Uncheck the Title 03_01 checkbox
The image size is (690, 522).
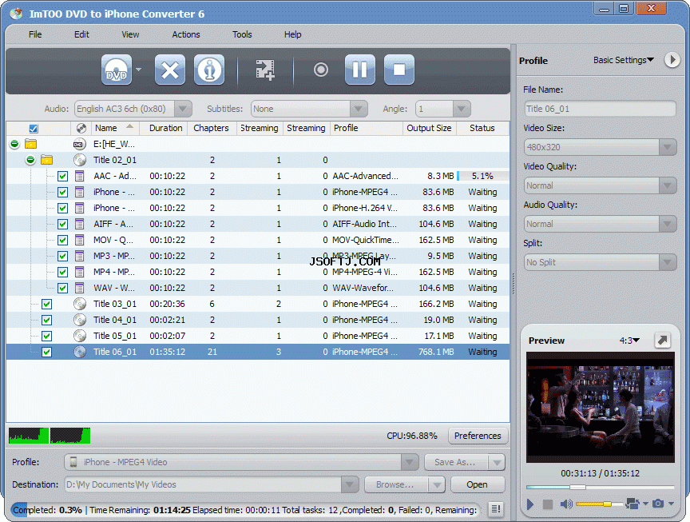(46, 304)
